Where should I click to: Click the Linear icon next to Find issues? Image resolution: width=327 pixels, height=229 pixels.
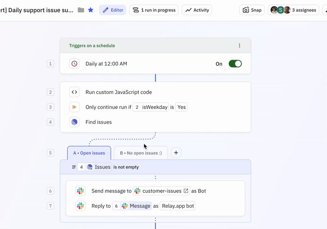(74, 122)
